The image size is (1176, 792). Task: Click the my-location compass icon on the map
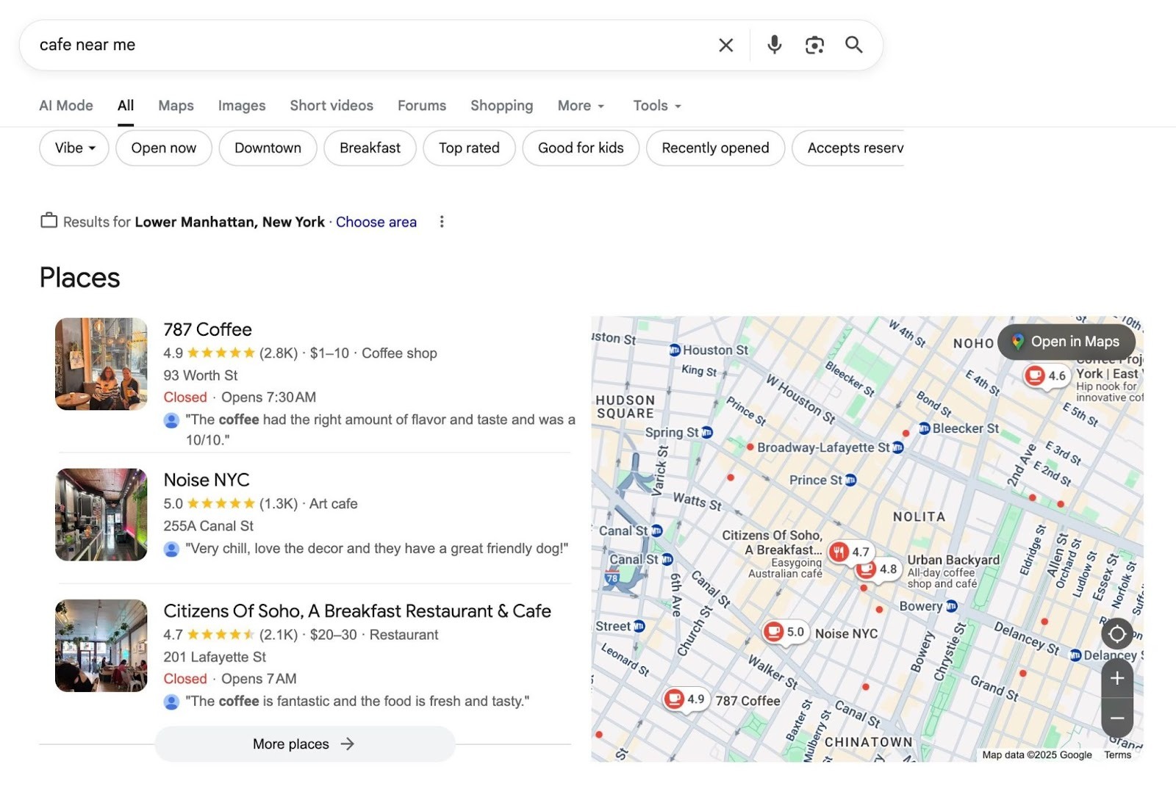(x=1116, y=635)
